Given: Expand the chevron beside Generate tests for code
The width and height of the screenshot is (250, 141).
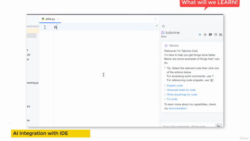Looking at the screenshot, I should (165, 90).
